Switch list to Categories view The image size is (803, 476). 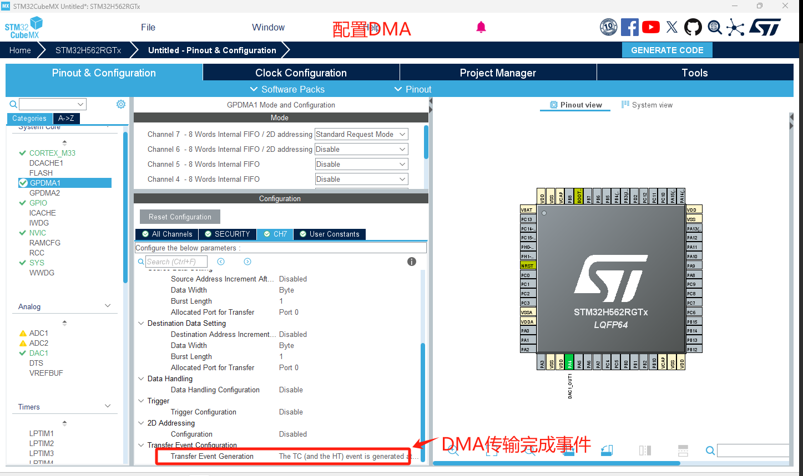click(x=29, y=118)
